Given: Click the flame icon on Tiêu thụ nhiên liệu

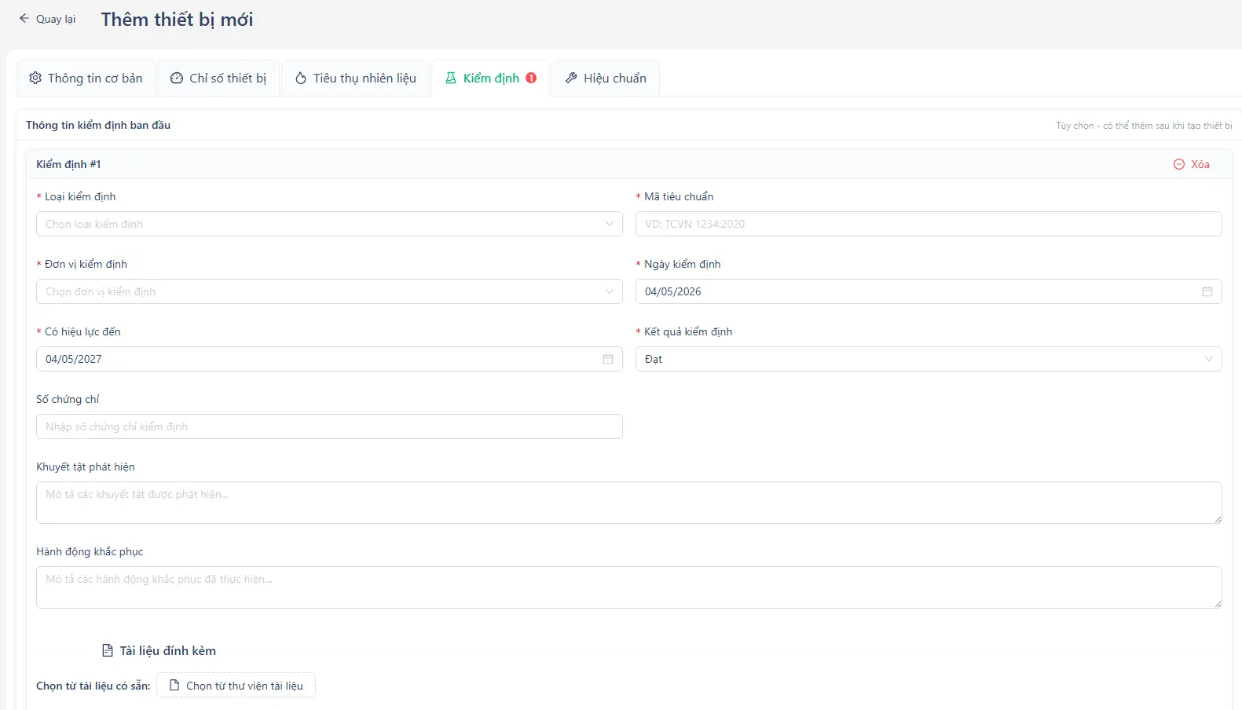Looking at the screenshot, I should coord(301,78).
